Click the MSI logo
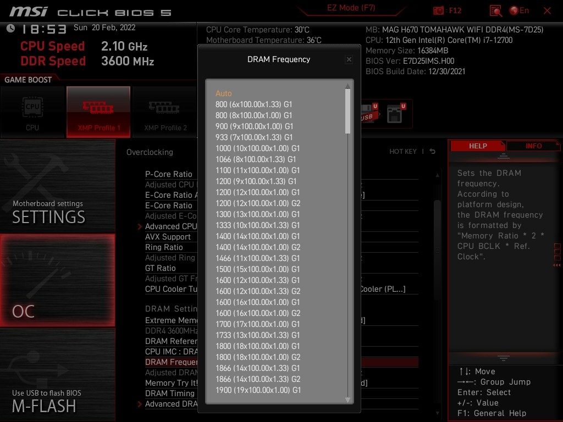This screenshot has height=422, width=563. point(29,12)
